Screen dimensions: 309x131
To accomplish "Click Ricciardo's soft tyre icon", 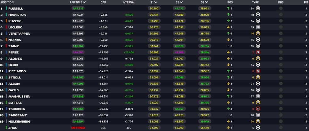I will (x=258, y=71).
